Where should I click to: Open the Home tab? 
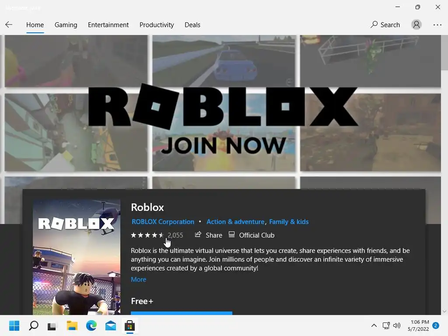pos(35,25)
